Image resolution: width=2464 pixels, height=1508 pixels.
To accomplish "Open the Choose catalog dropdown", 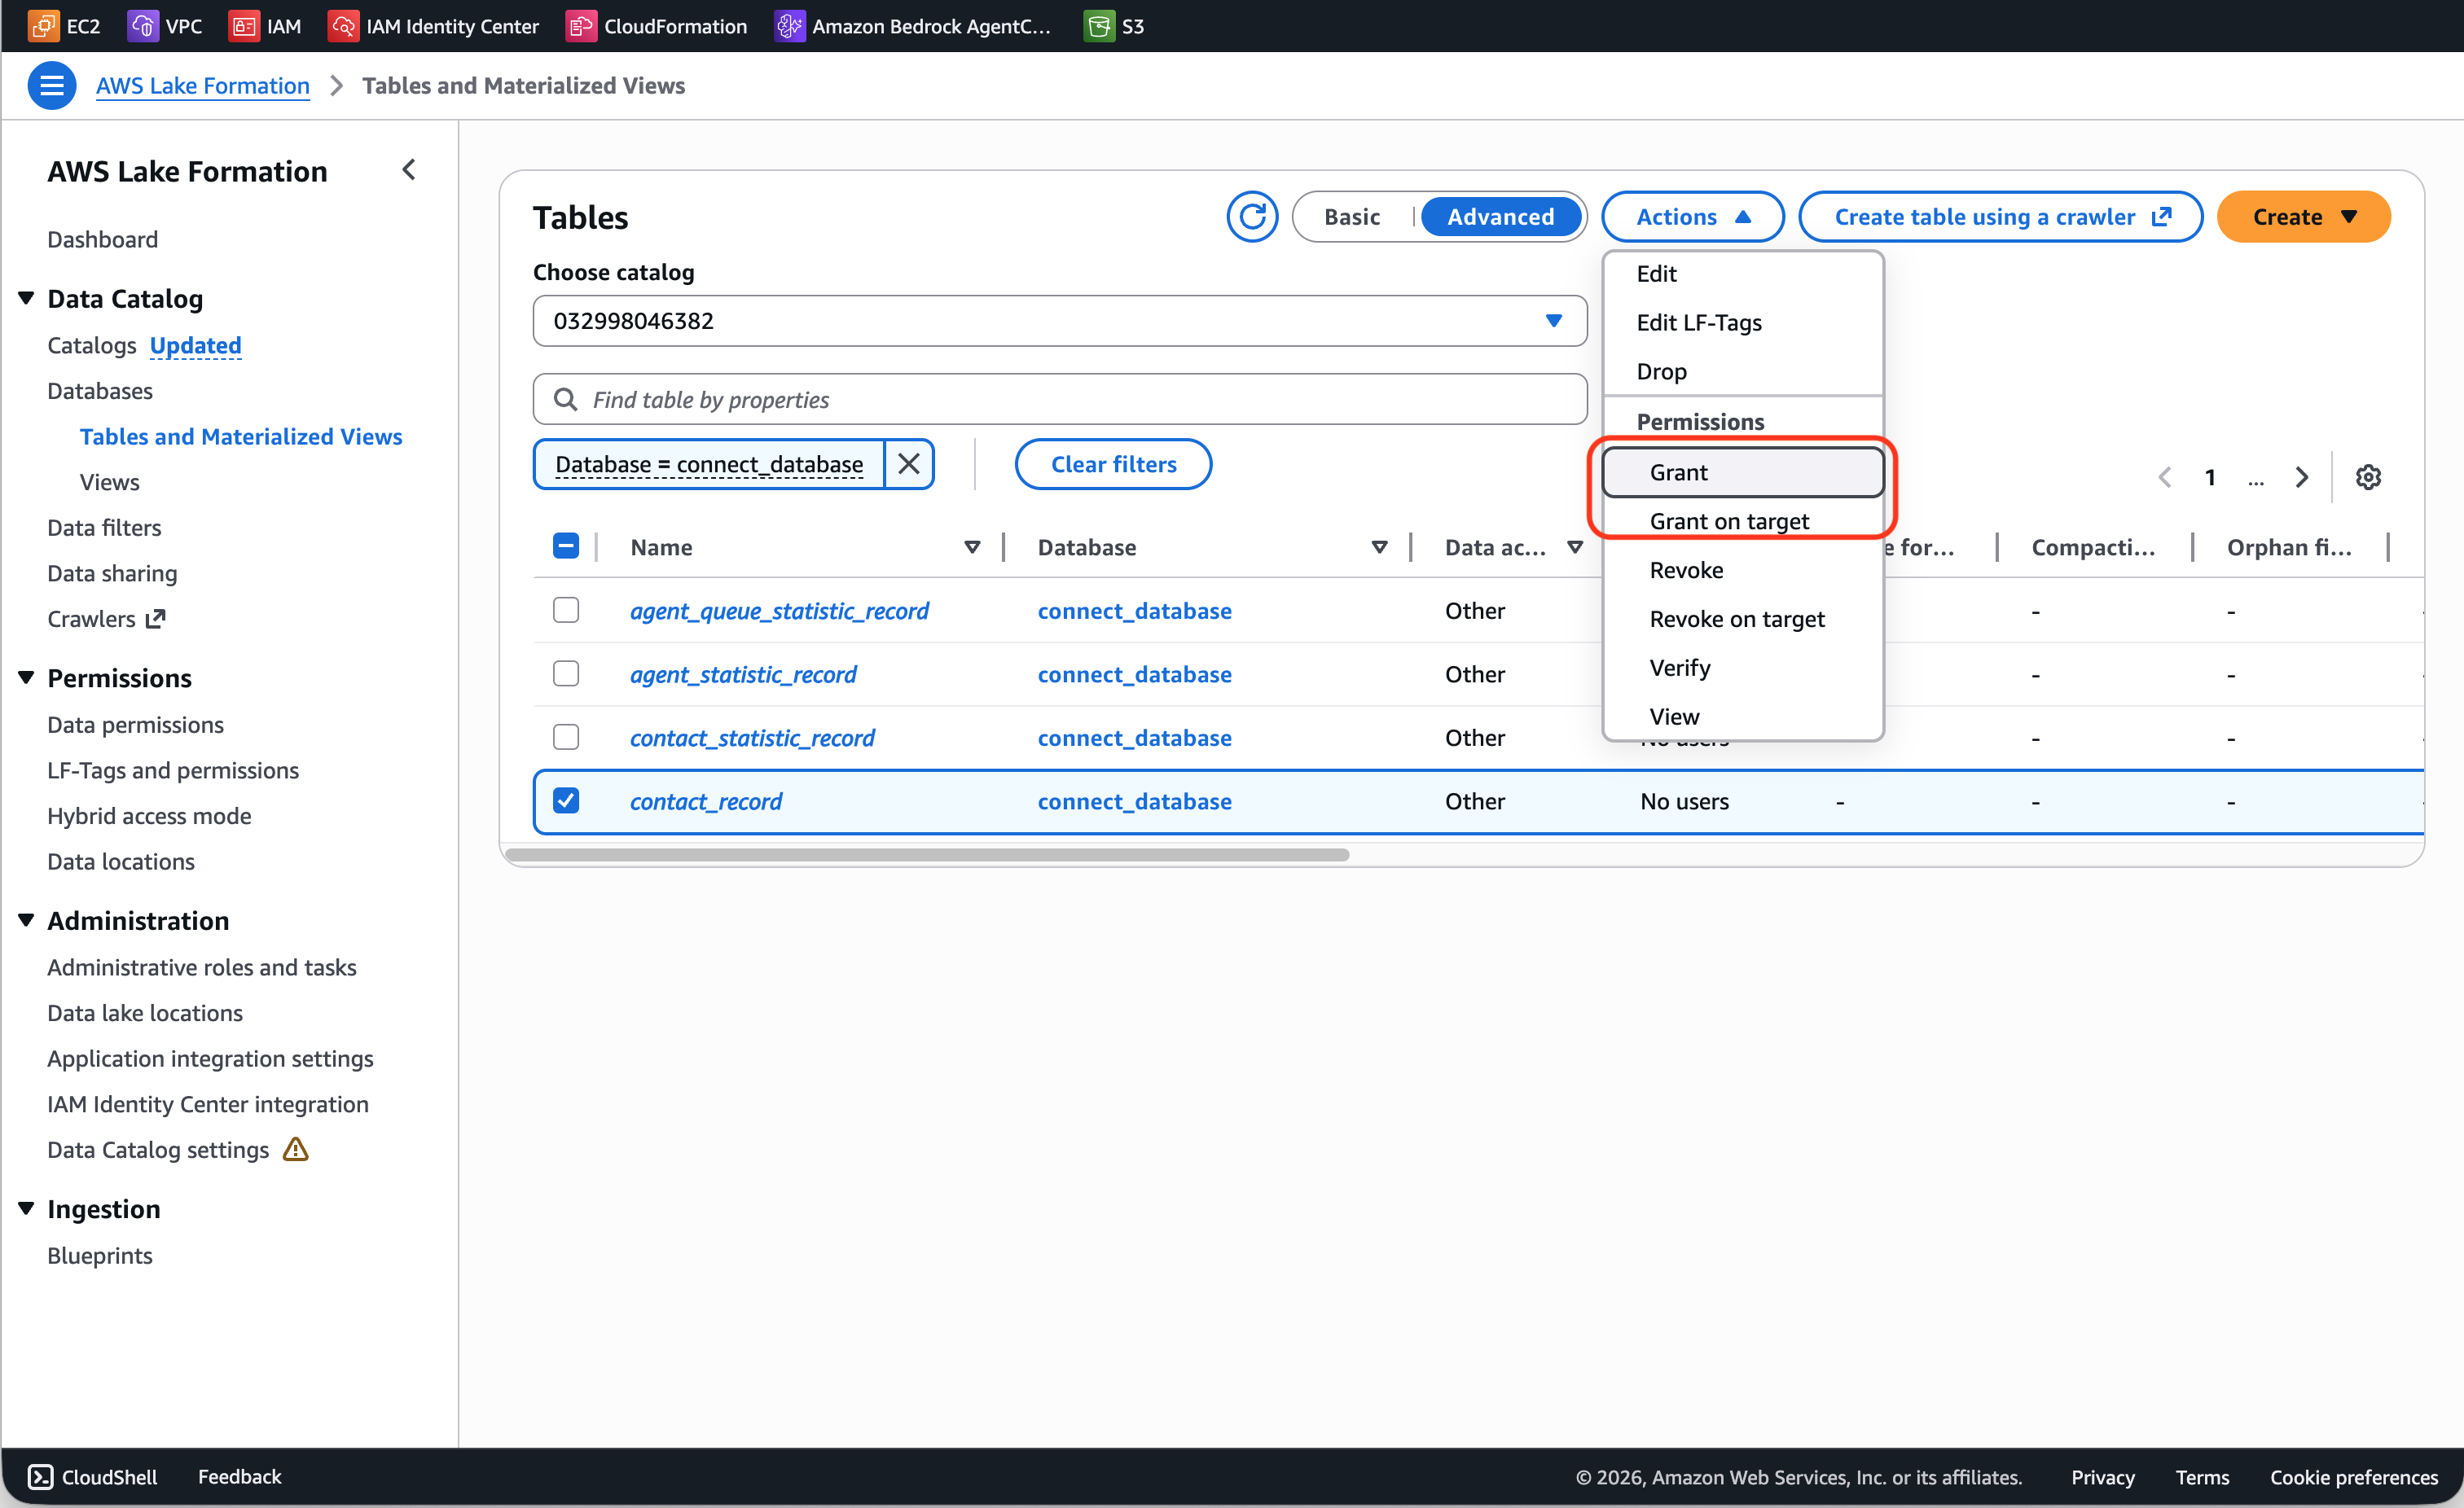I will pos(1059,321).
